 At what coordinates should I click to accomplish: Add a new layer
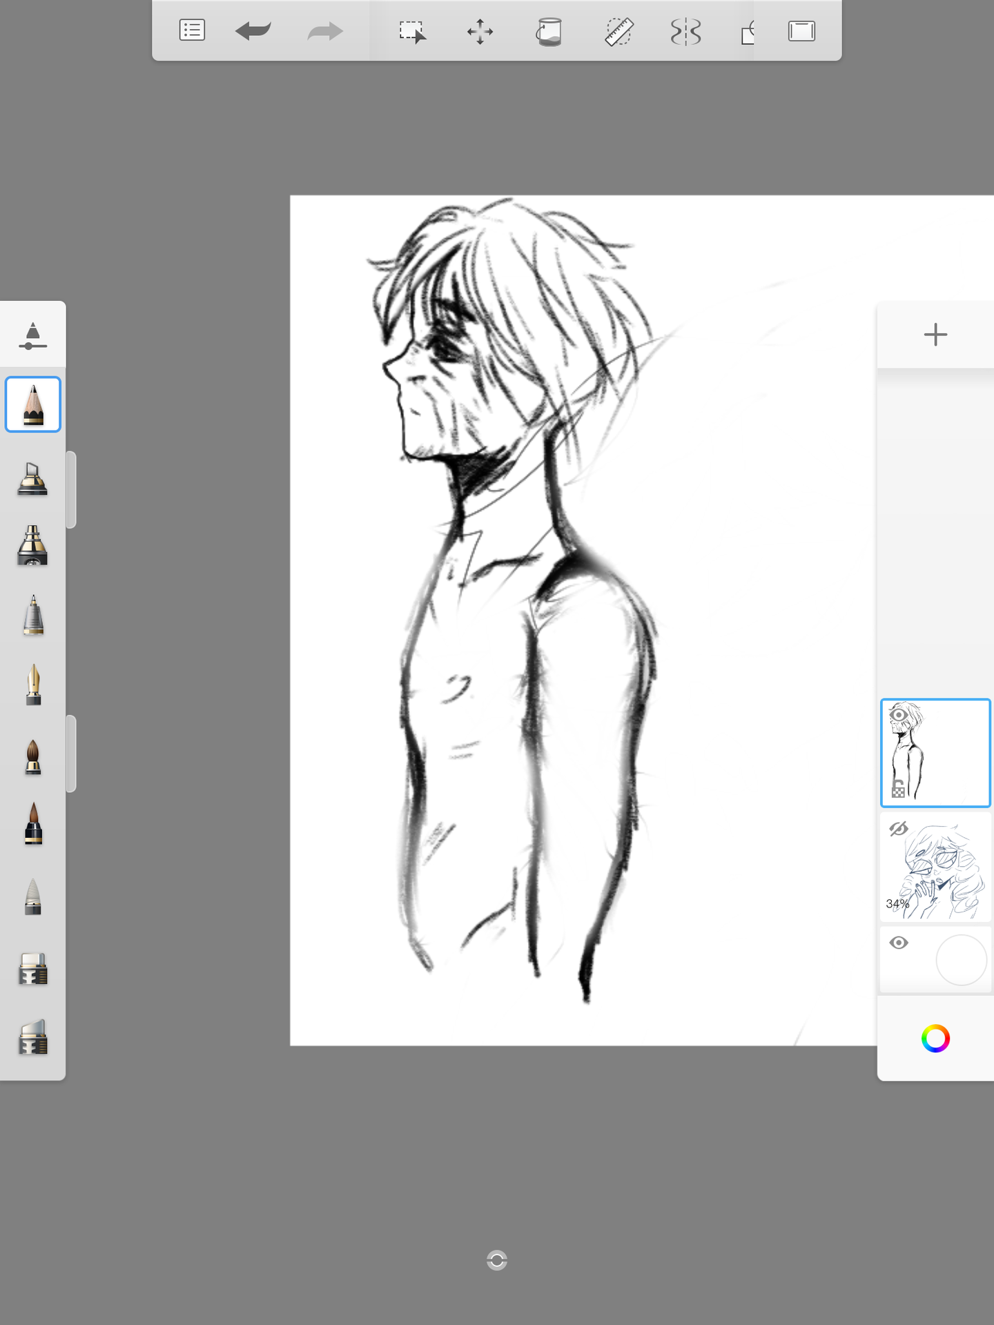click(935, 335)
